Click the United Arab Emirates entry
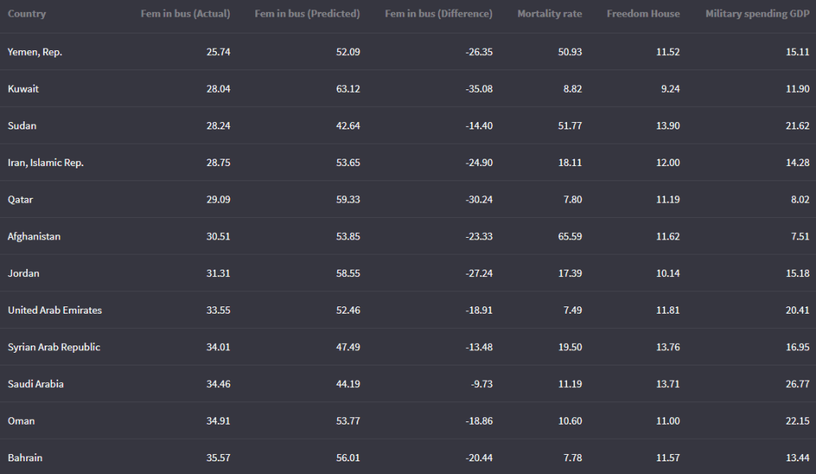 [55, 310]
